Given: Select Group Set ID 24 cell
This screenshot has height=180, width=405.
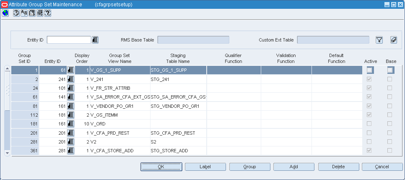Looking at the screenshot, I should 25,88.
